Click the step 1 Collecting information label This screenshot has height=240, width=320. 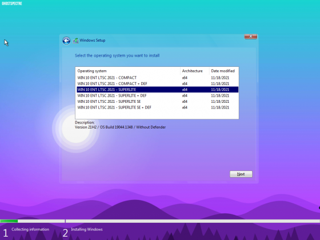coord(30,229)
